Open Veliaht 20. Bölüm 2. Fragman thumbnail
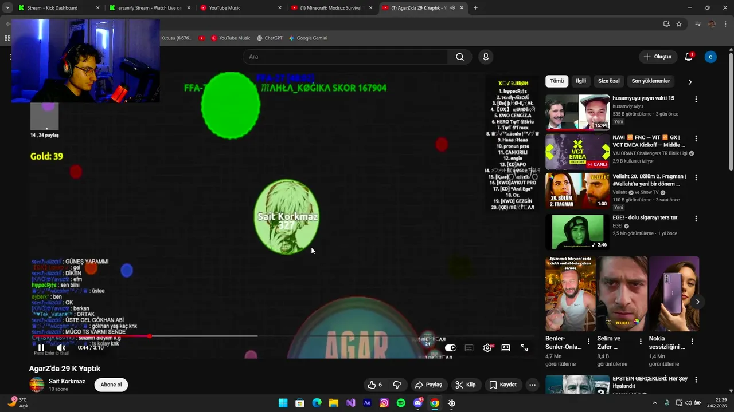The image size is (734, 412). tap(577, 191)
